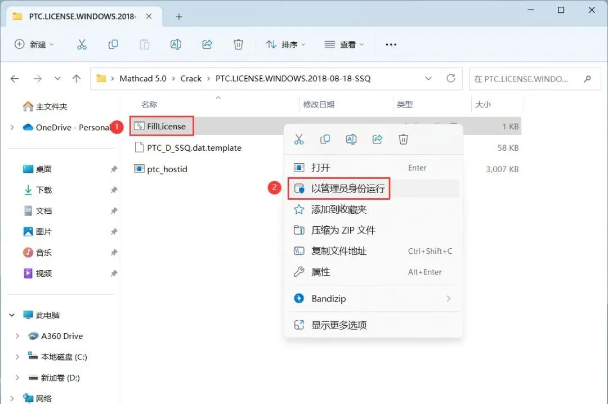Open 音乐 in the sidebar
This screenshot has width=608, height=404.
click(x=37, y=253)
